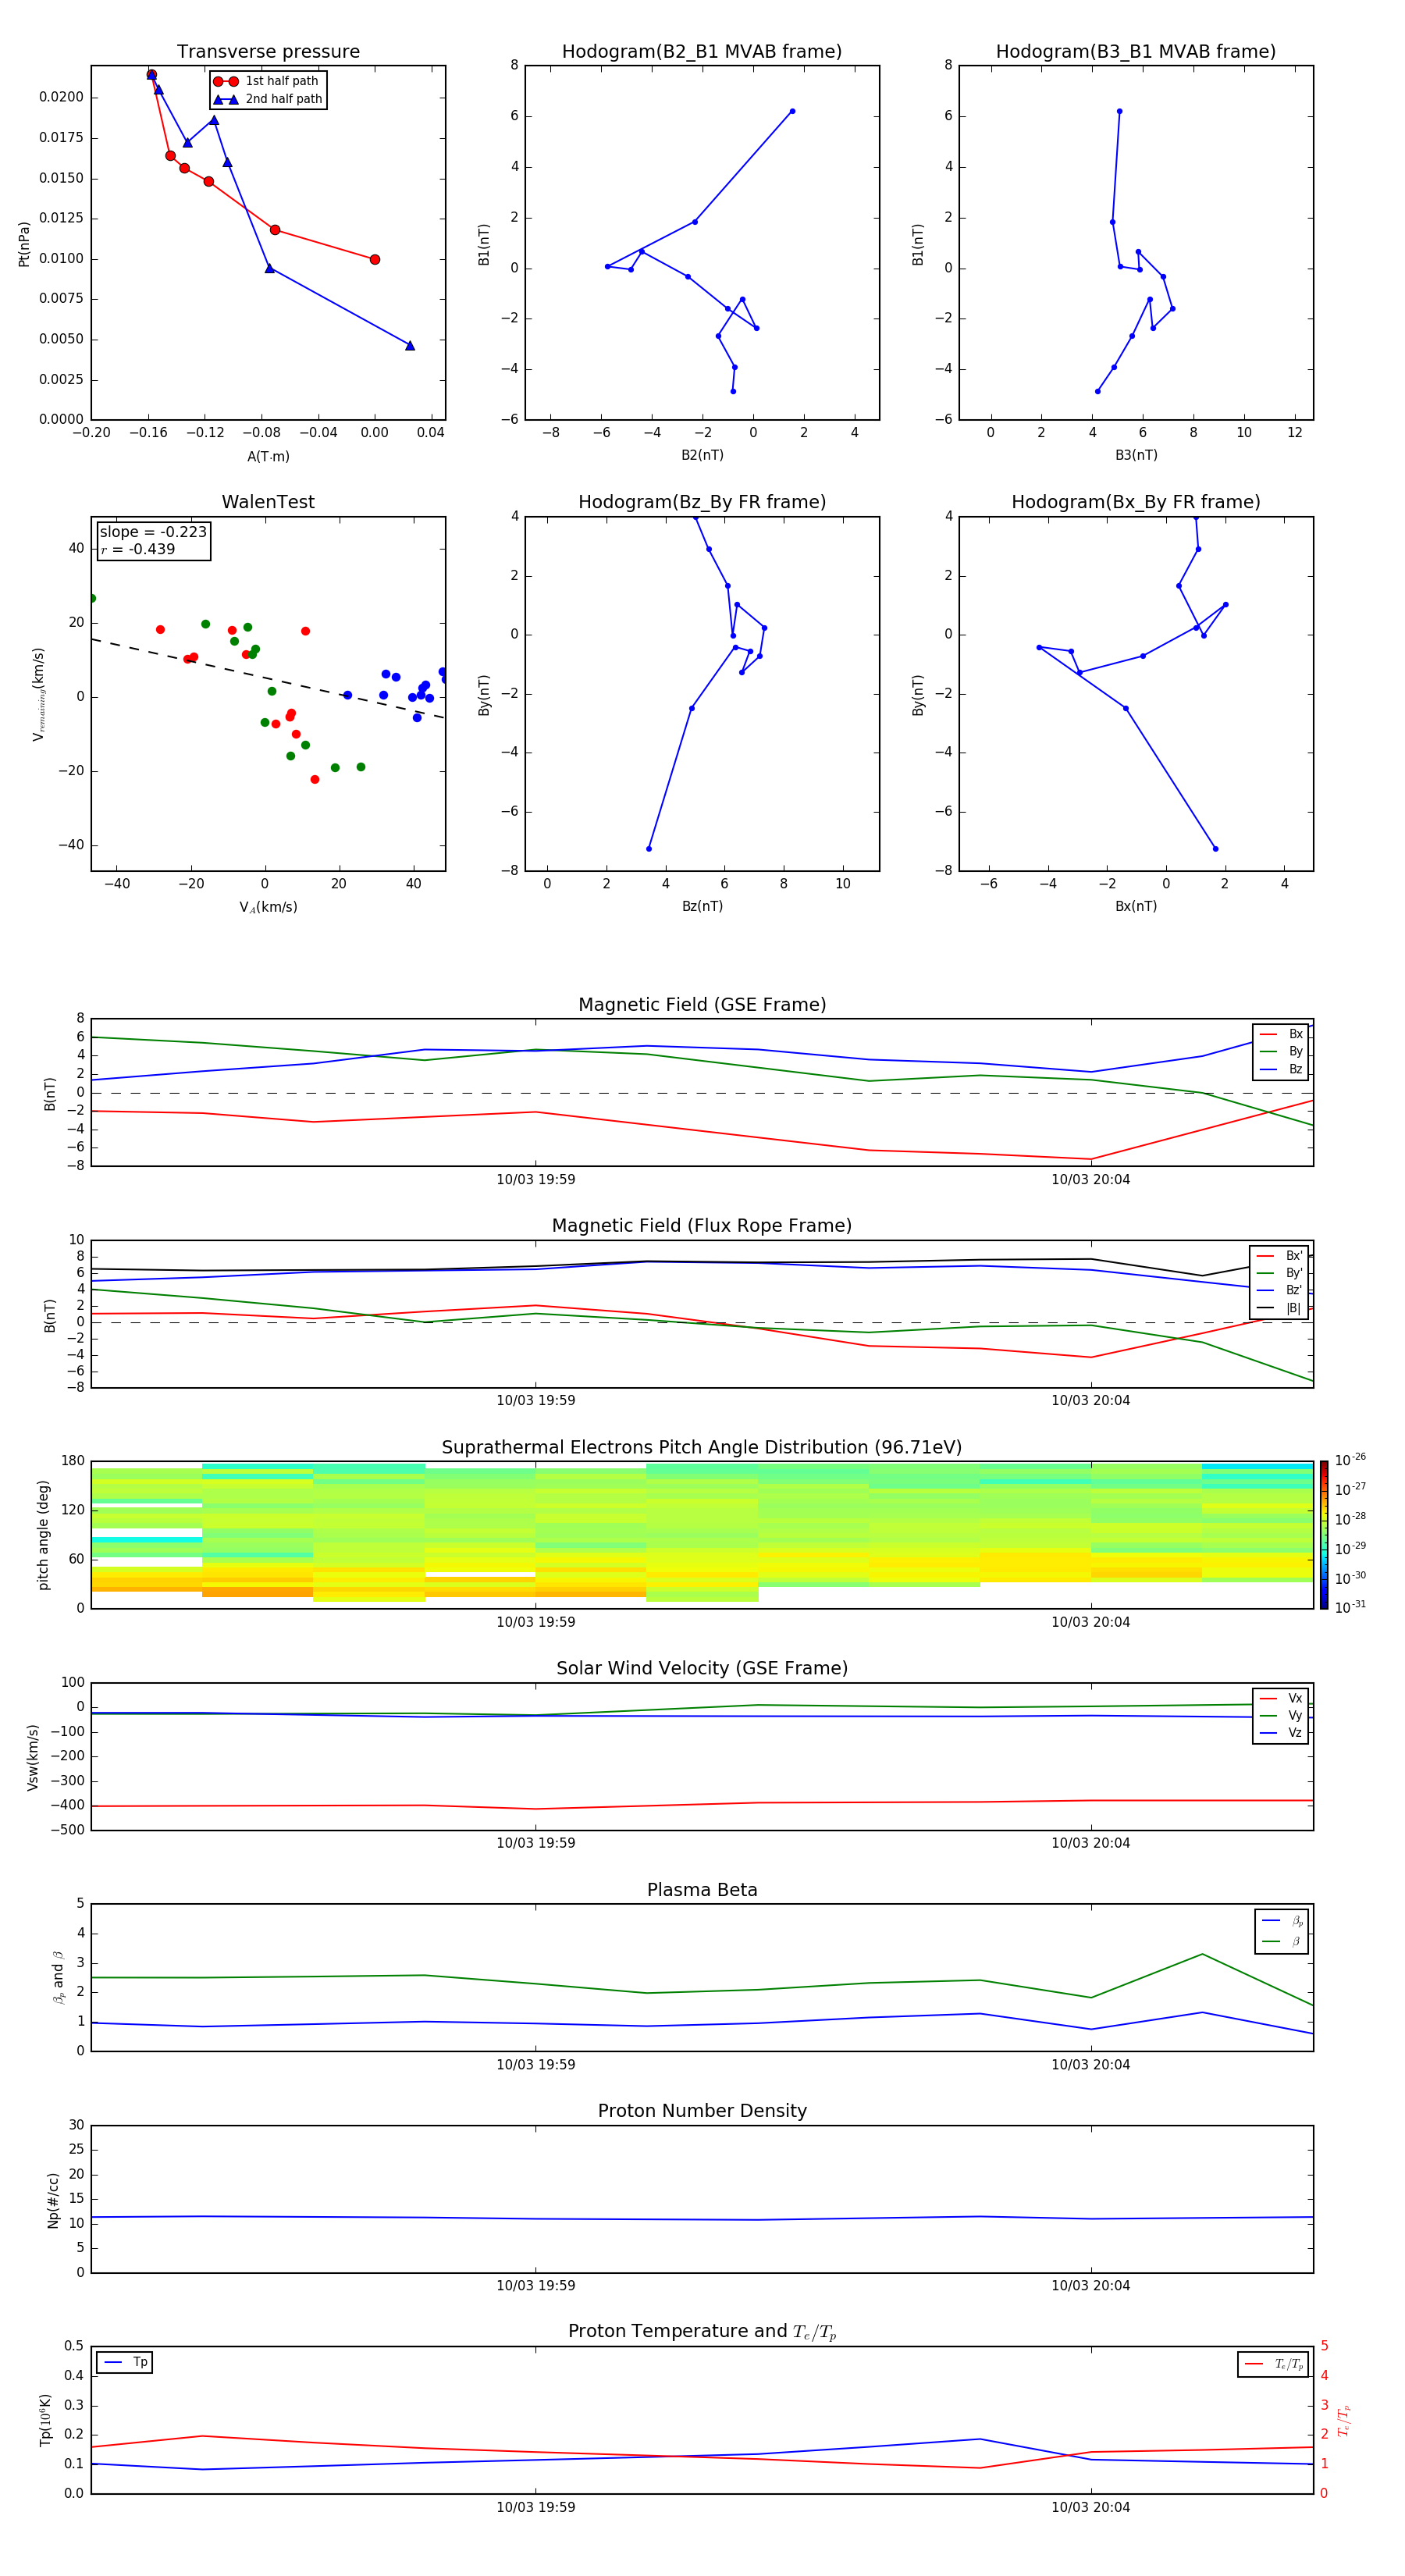Select Vy entry in velocity legend
Screen dimensions: 1405x2576
pyautogui.click(x=1281, y=1716)
